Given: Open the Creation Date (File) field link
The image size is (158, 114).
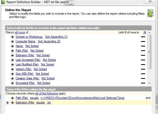Looking at the screenshot, I should click(x=28, y=78).
